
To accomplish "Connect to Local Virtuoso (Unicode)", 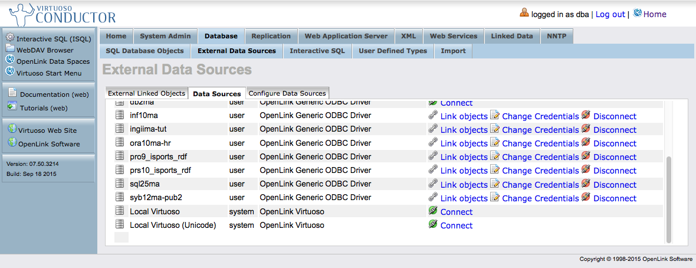I will [x=456, y=225].
